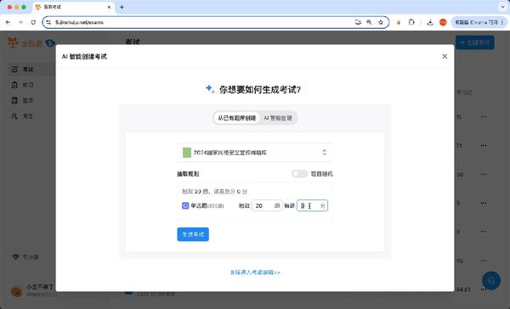Click the install app icon in address bar
The image size is (510, 309).
click(x=358, y=22)
